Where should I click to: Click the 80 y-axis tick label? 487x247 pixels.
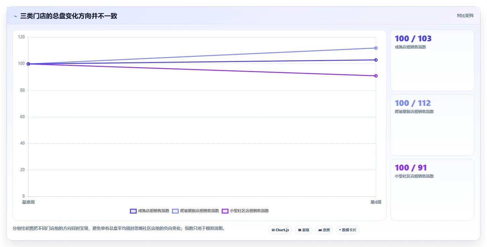[22, 90]
